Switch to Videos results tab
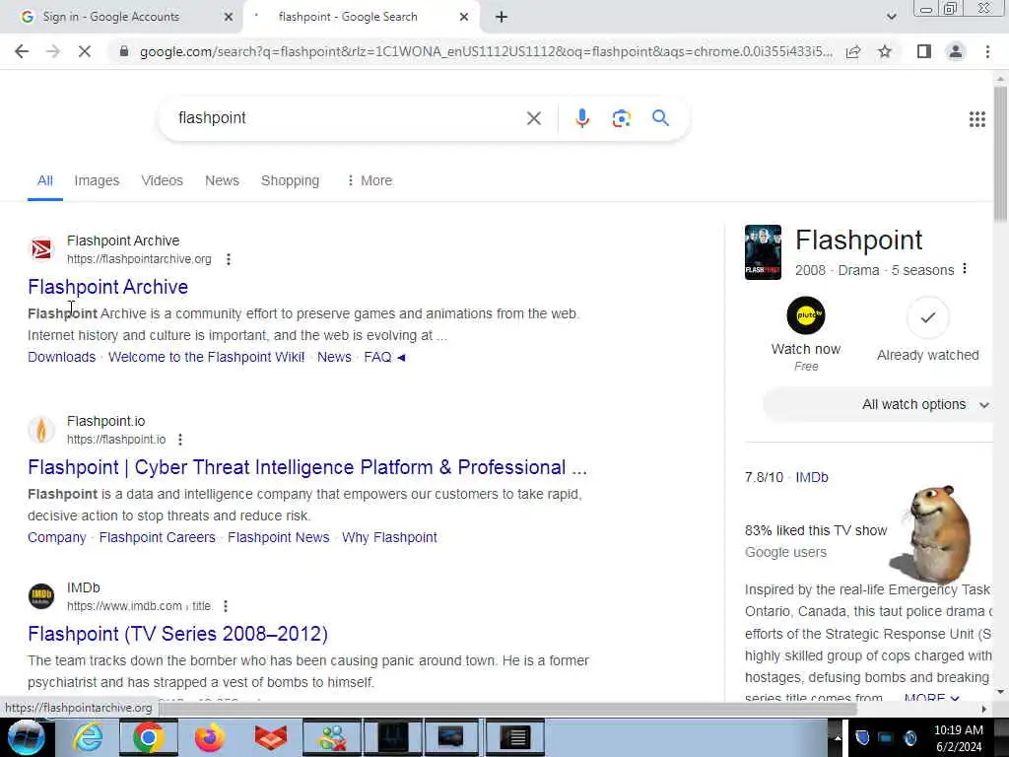 point(163,181)
